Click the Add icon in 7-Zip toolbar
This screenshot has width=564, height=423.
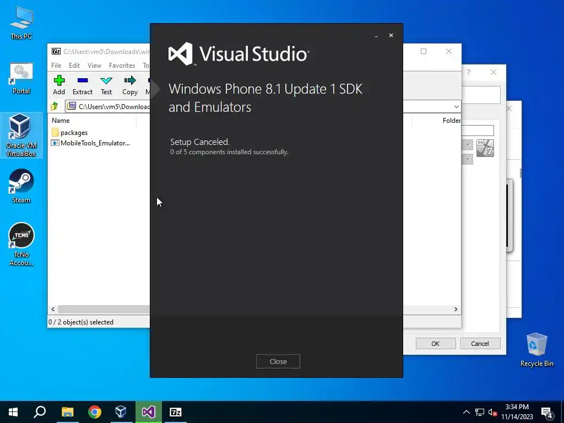click(x=59, y=85)
